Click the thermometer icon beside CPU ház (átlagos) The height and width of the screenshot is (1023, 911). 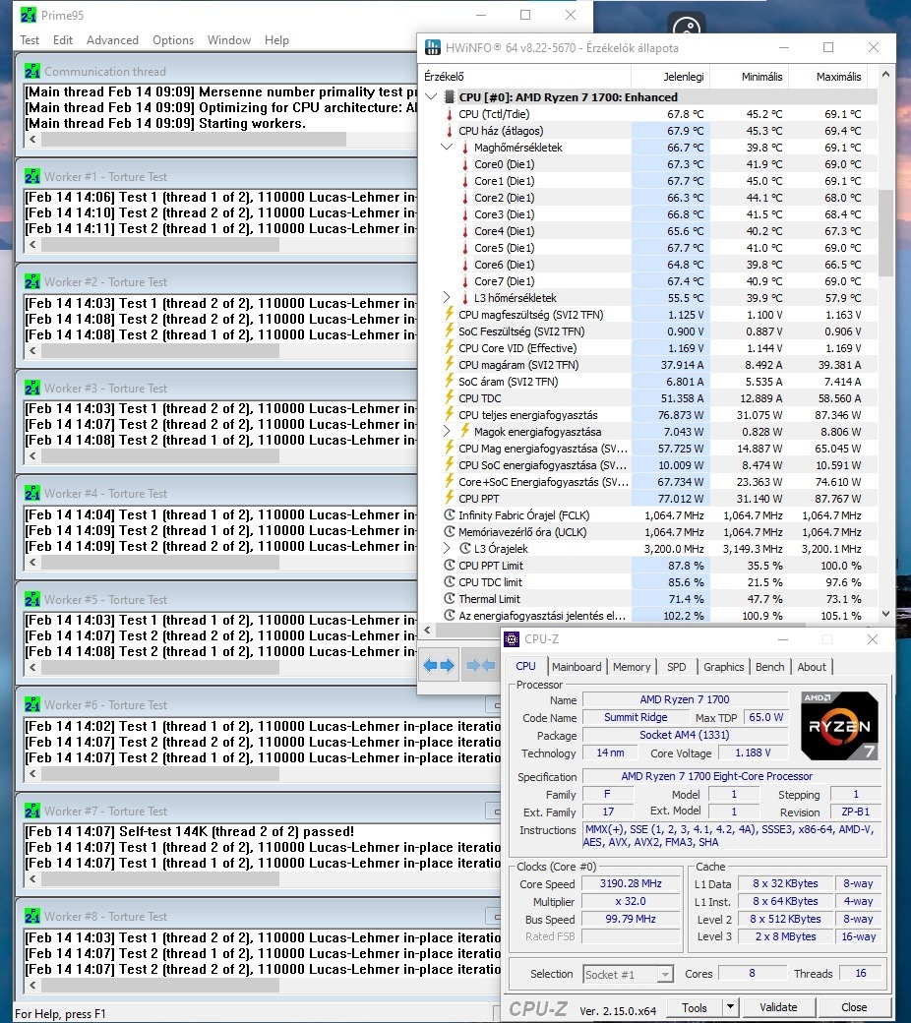coord(449,131)
